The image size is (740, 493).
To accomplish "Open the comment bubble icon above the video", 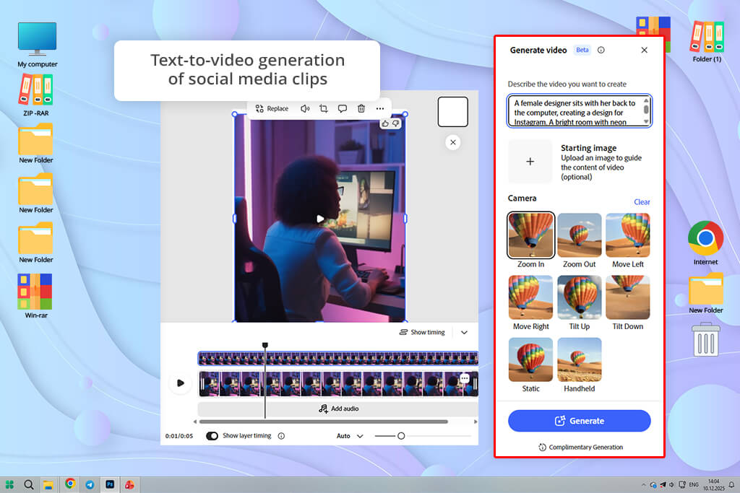I will (343, 108).
